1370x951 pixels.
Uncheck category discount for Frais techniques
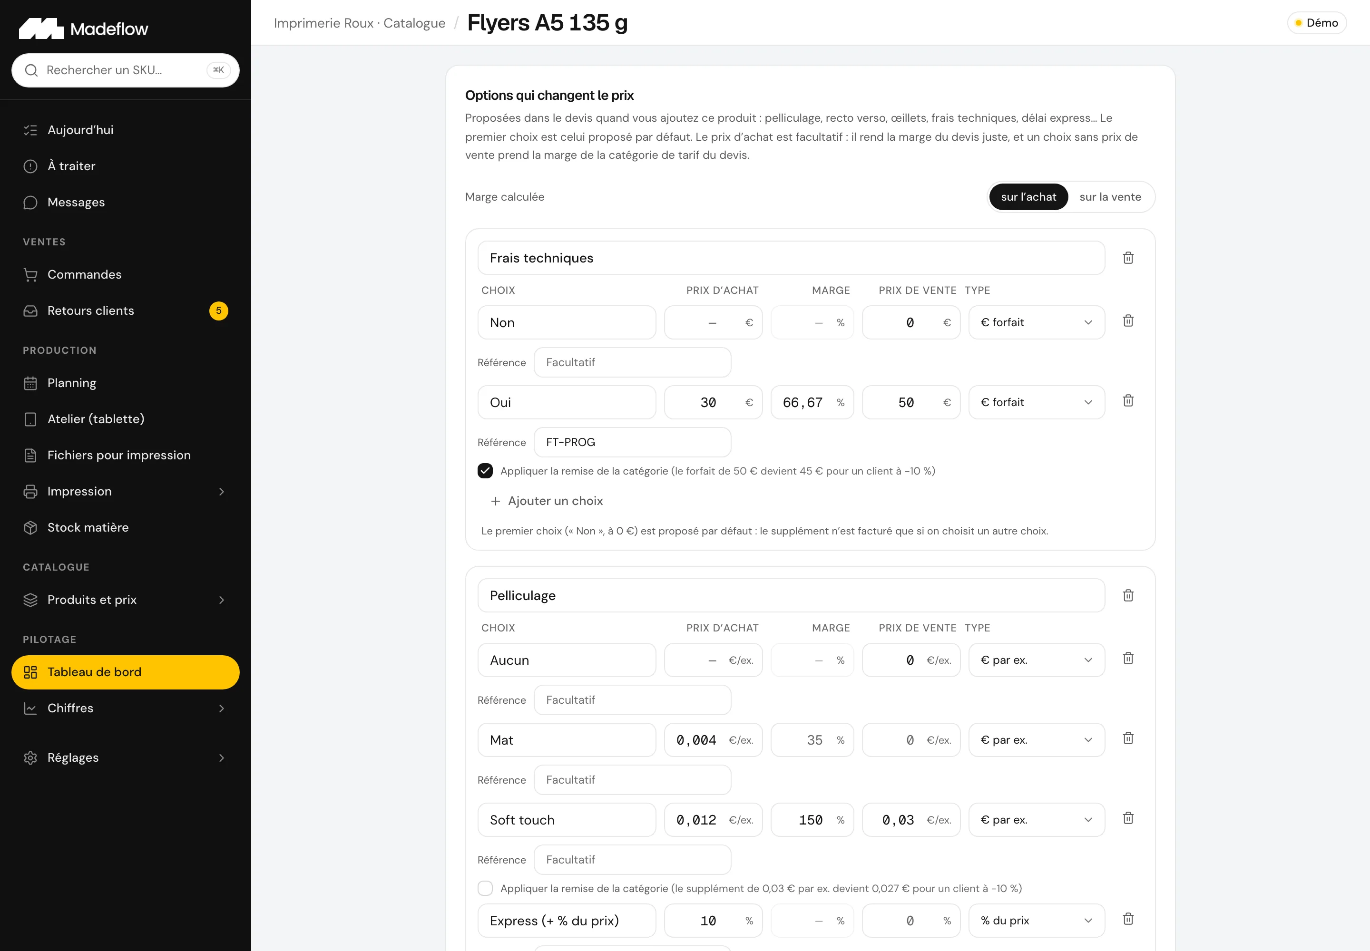(x=485, y=471)
